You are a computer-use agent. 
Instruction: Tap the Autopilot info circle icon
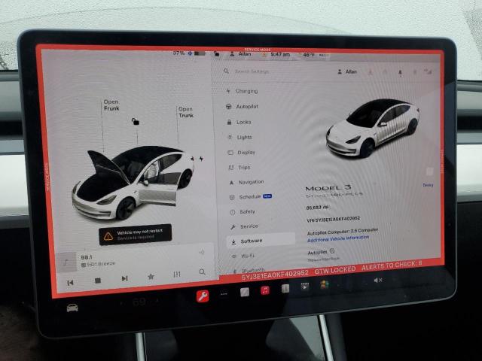(332, 250)
